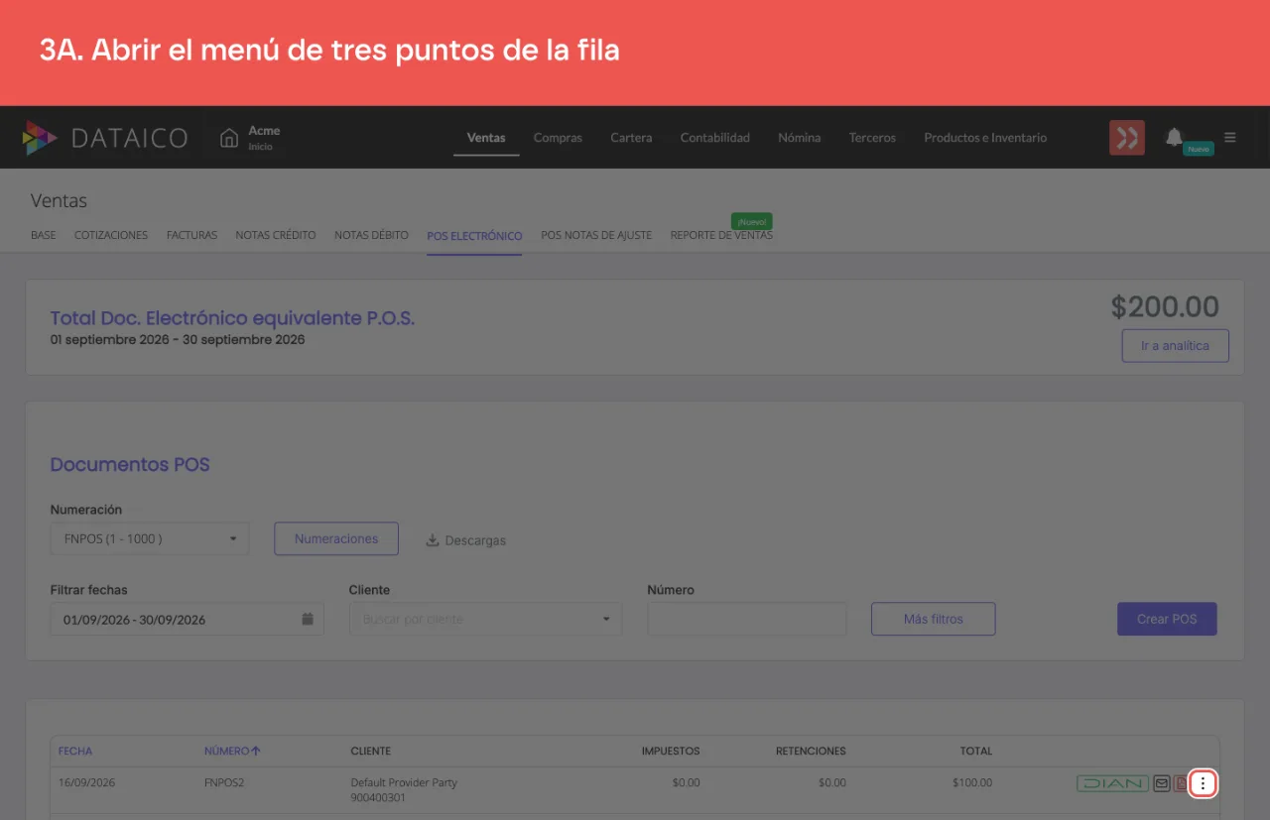Open the Ventas menu
1270x820 pixels.
click(x=486, y=138)
